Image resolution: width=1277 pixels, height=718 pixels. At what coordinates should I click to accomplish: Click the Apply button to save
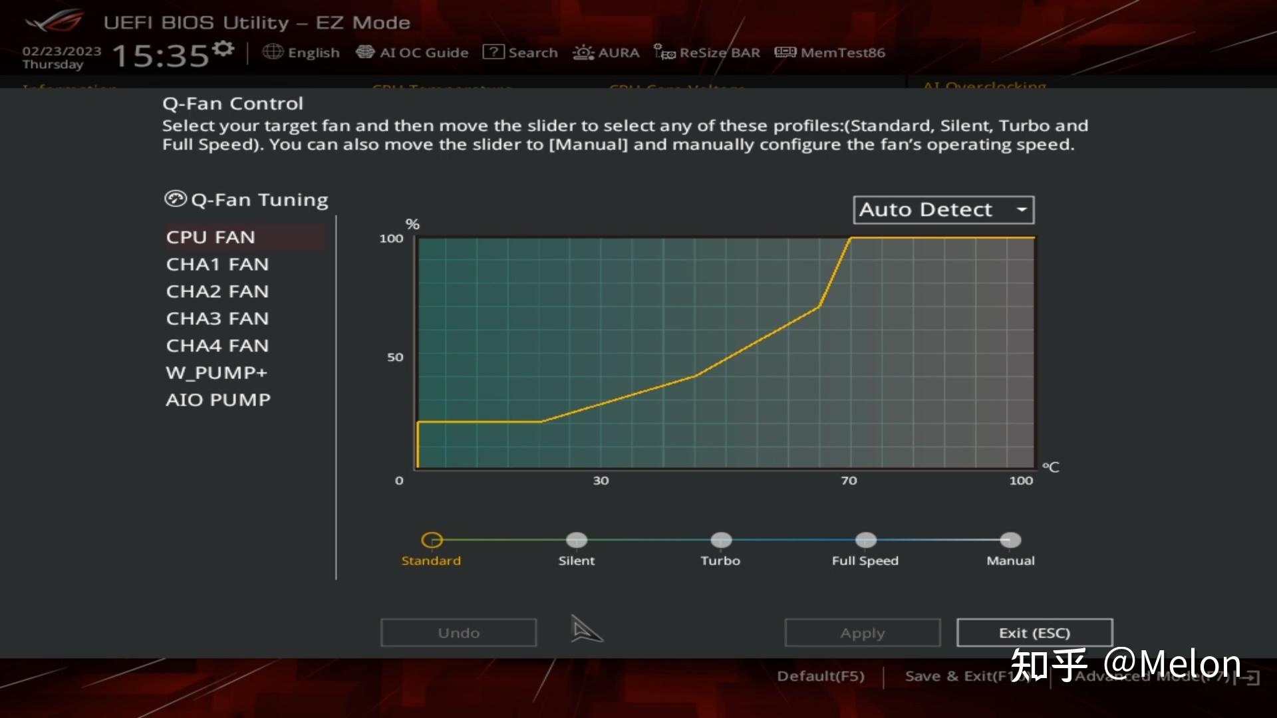(x=862, y=632)
